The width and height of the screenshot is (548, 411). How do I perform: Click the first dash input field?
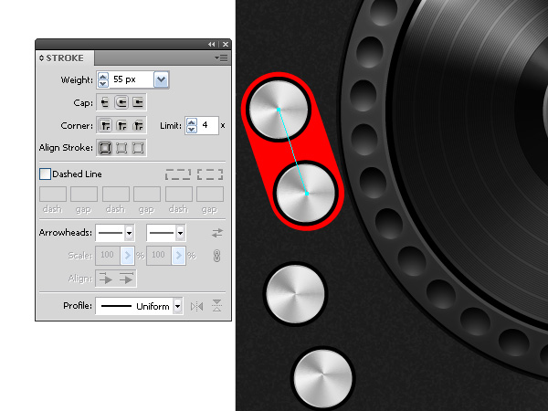click(53, 194)
